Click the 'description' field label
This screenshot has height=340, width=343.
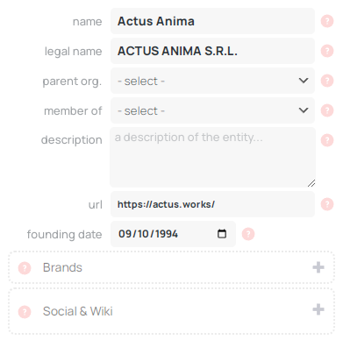(72, 140)
